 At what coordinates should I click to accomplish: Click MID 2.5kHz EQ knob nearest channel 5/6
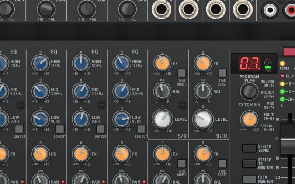click(122, 91)
